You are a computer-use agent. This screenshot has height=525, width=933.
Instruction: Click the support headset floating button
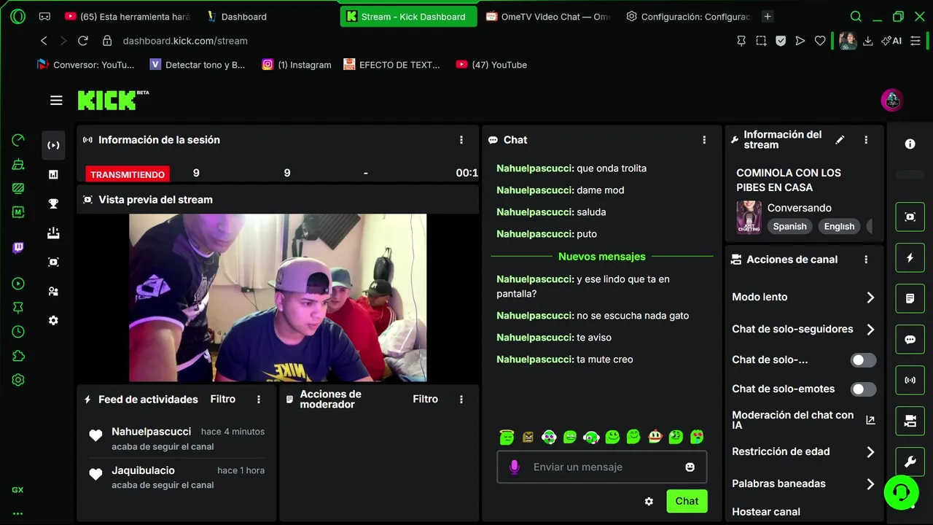pos(901,491)
